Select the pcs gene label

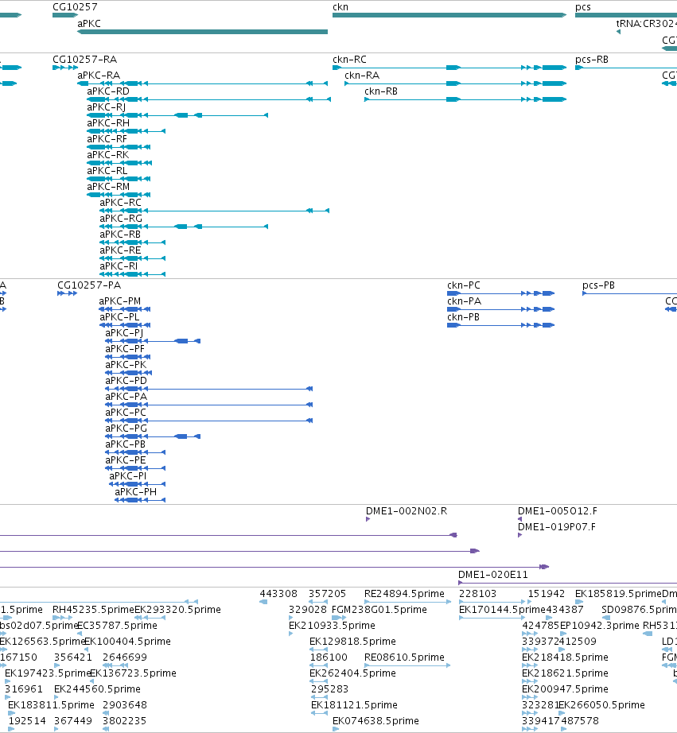tap(583, 7)
